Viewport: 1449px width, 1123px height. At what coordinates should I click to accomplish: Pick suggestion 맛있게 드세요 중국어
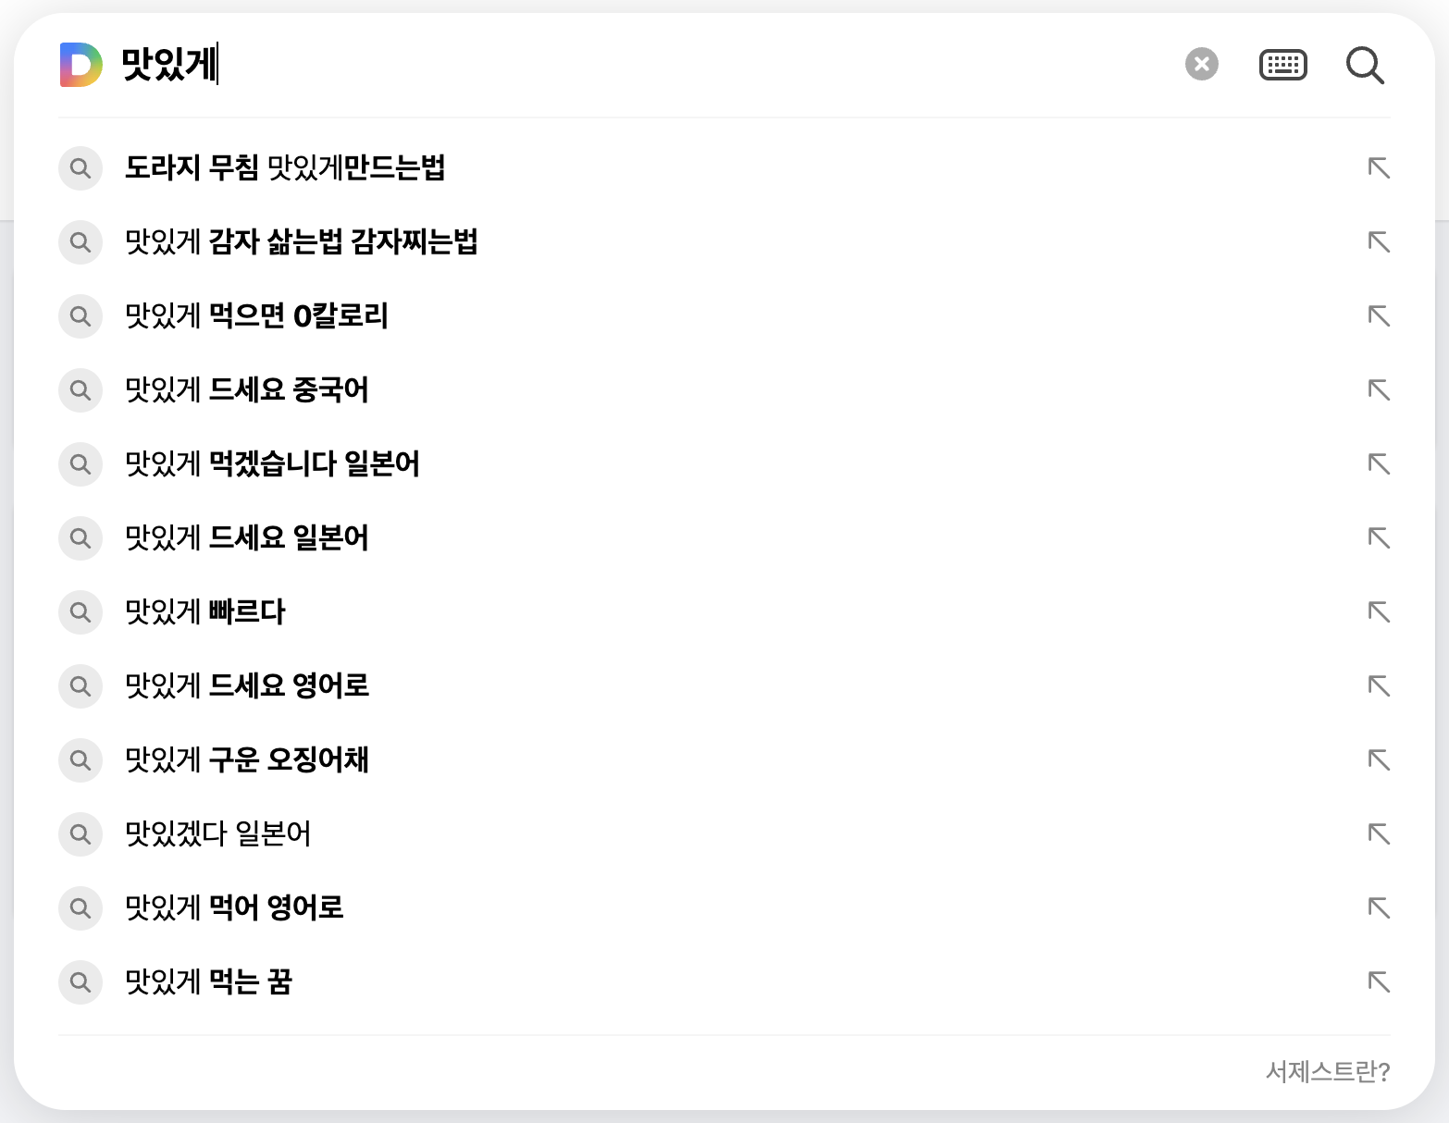pyautogui.click(x=247, y=390)
